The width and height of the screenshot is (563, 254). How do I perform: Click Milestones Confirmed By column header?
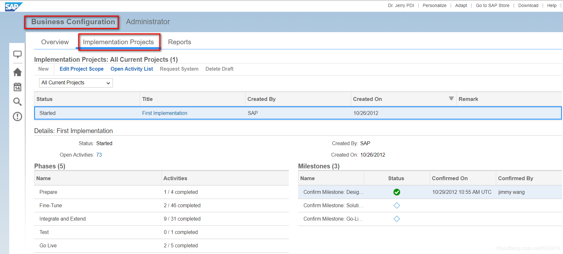pyautogui.click(x=529, y=178)
